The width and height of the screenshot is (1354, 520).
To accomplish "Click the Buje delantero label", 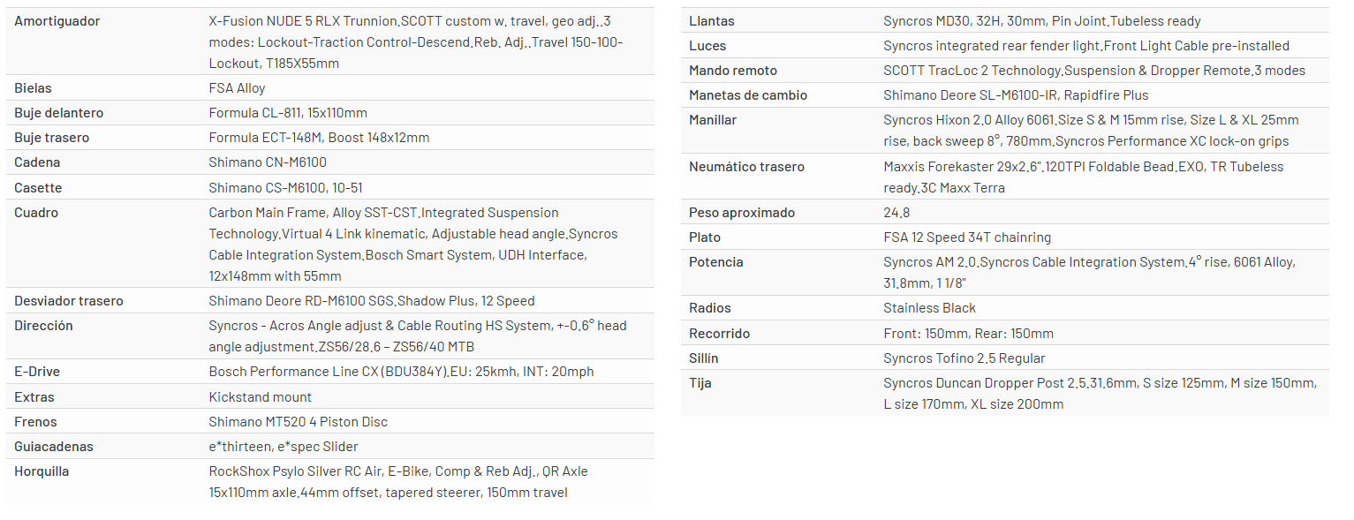I will [x=58, y=113].
